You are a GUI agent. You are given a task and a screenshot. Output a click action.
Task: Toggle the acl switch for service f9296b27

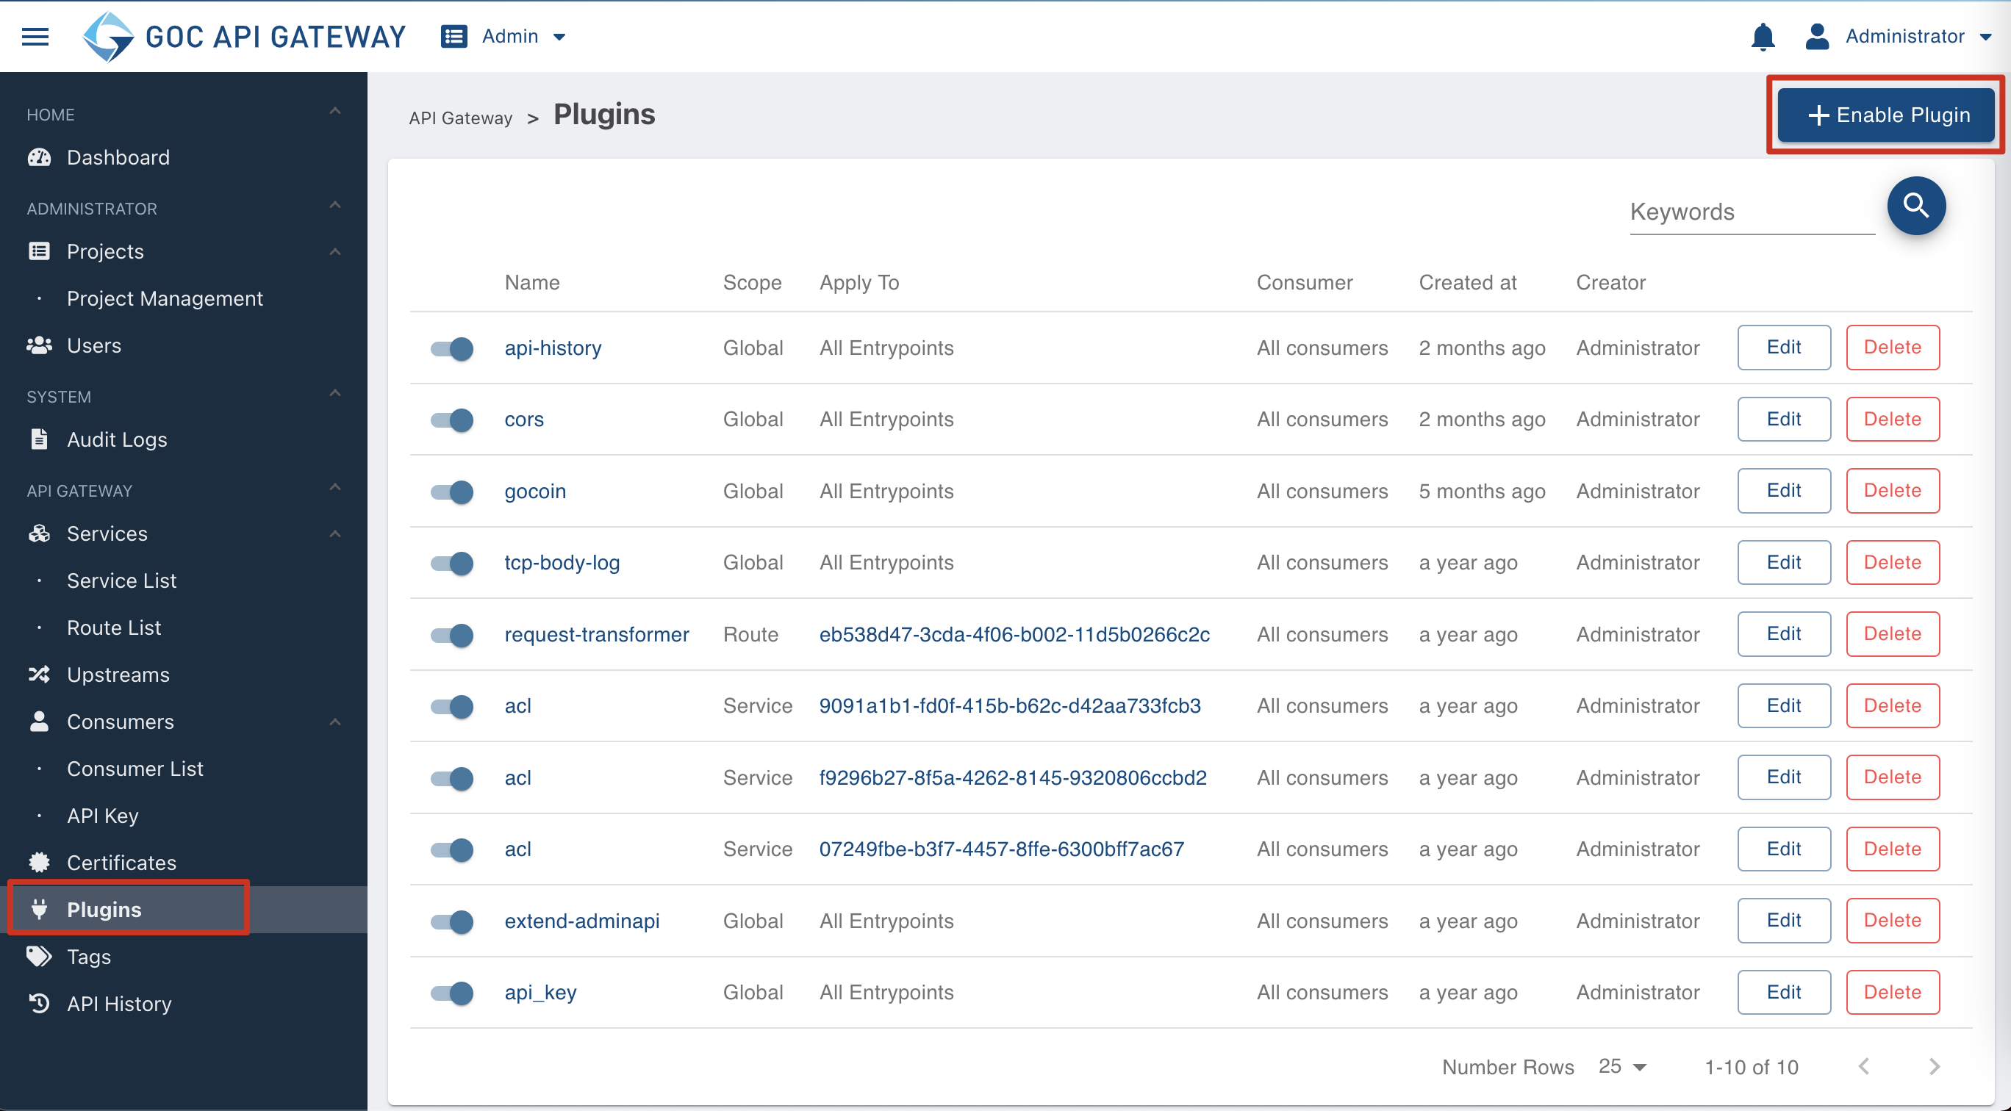click(452, 778)
